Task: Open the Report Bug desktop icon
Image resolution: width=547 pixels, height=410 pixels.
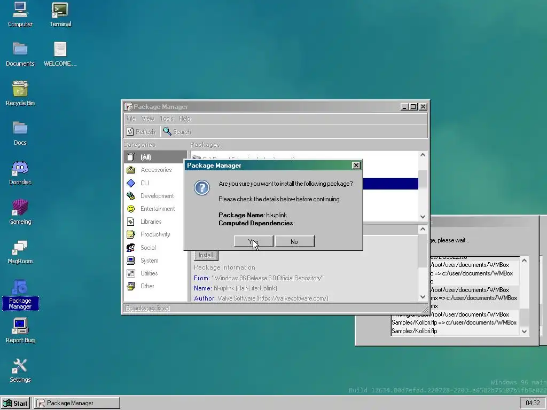Action: tap(20, 330)
